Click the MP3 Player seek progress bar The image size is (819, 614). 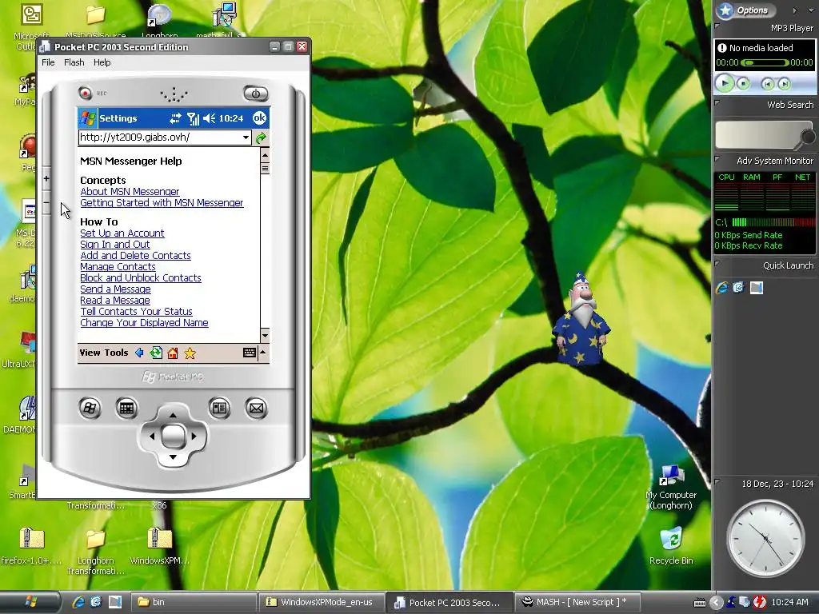tap(765, 62)
